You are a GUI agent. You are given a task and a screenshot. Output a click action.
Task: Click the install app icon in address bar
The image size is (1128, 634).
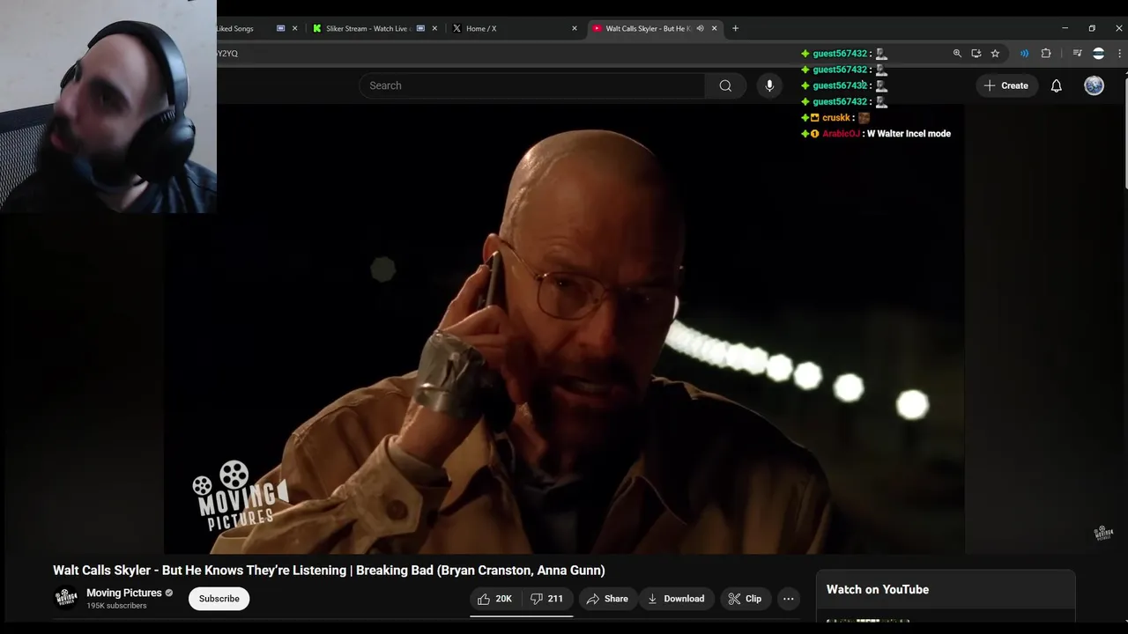[976, 54]
